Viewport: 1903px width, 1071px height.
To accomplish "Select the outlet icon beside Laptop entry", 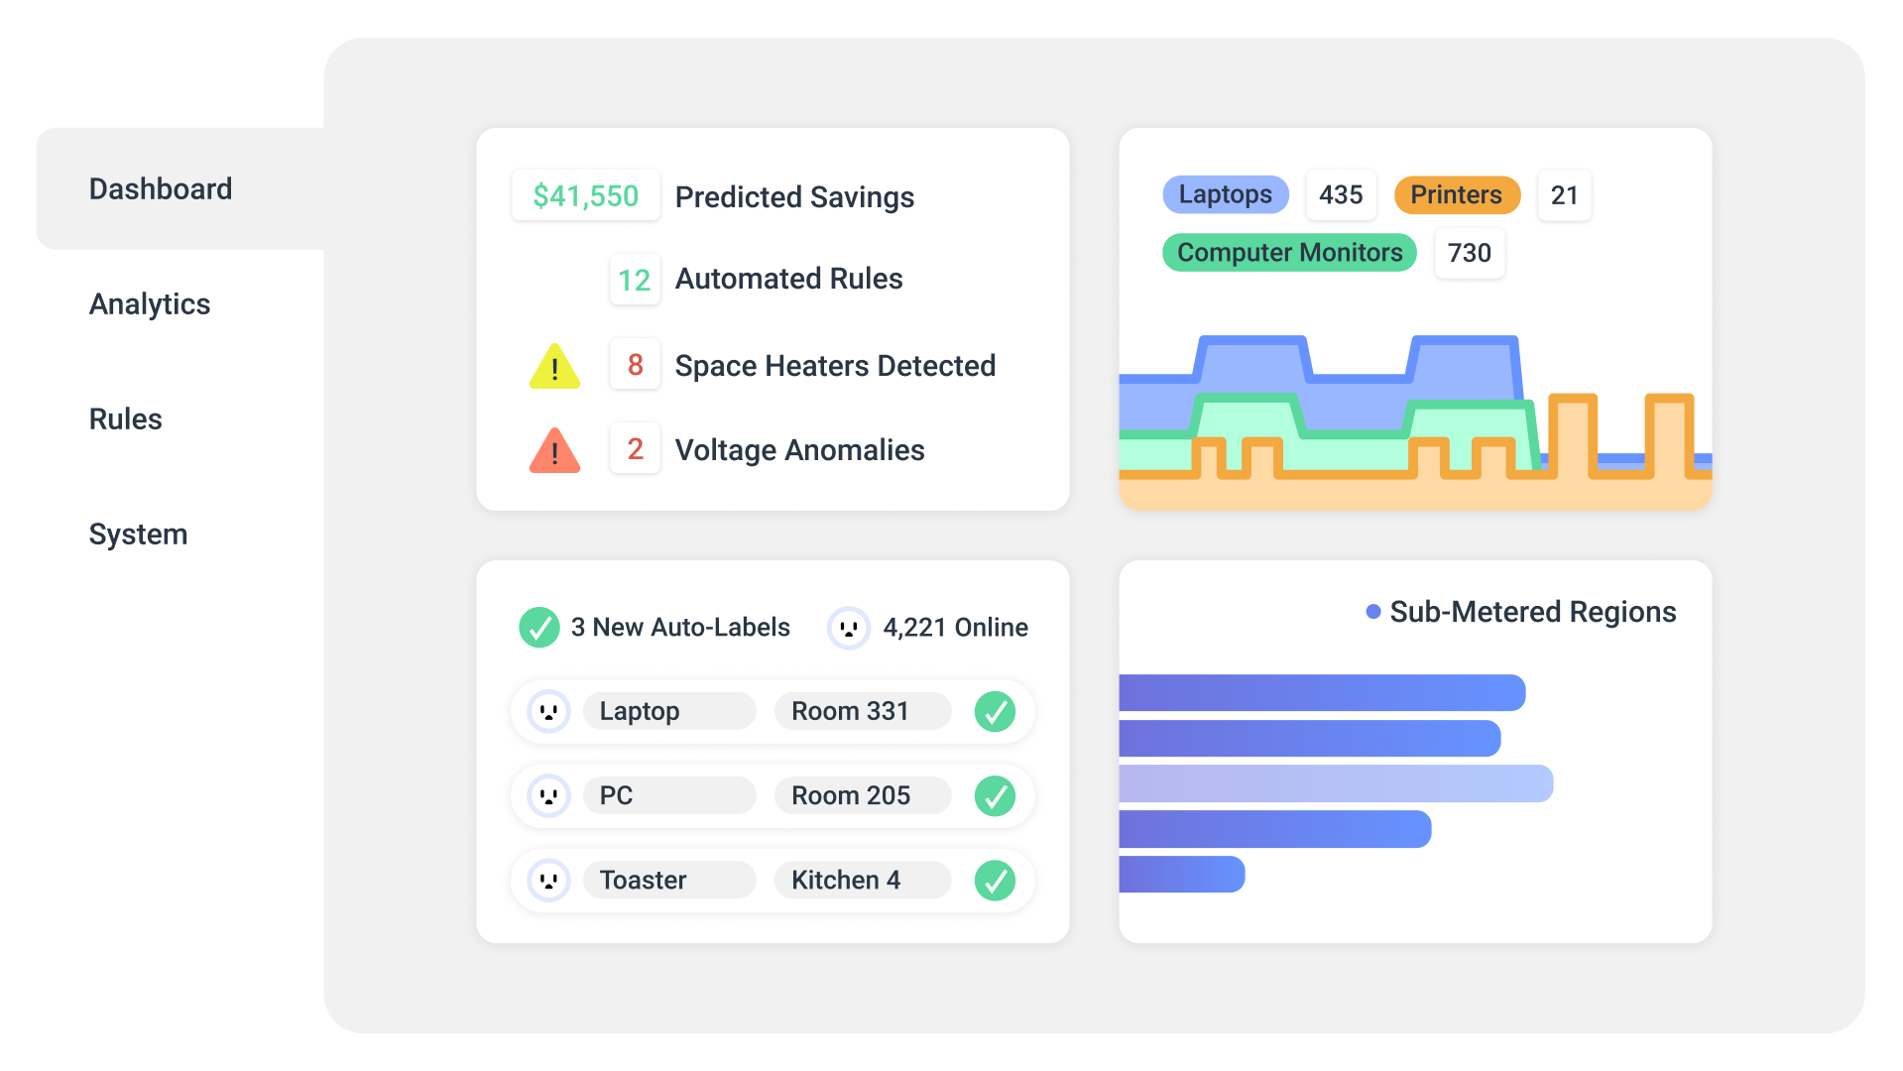I will tap(548, 711).
